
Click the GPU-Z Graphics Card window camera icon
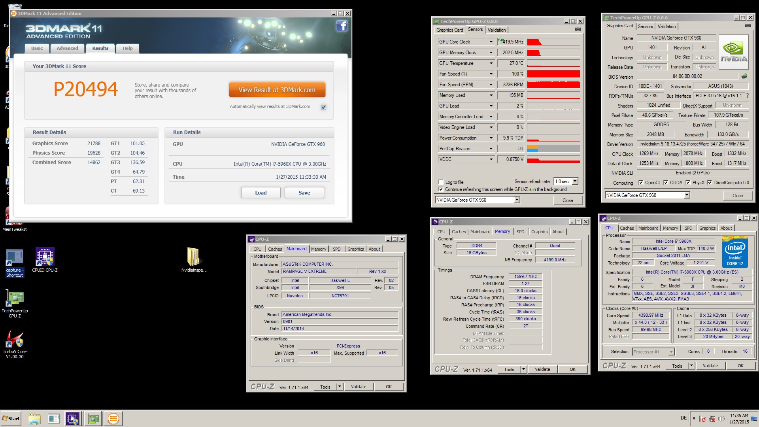748,26
